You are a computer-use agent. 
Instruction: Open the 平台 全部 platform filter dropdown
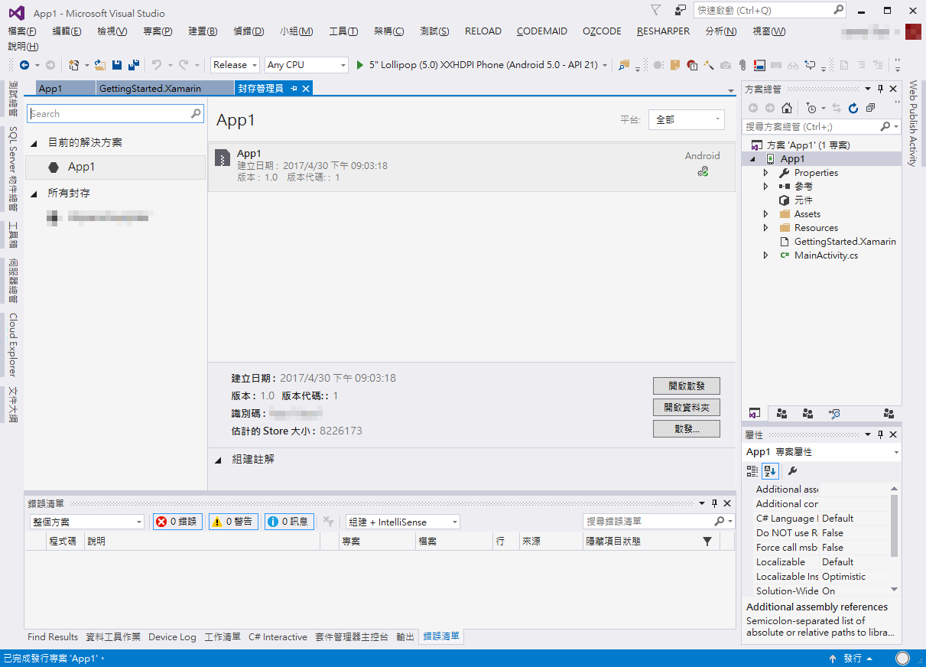point(686,120)
